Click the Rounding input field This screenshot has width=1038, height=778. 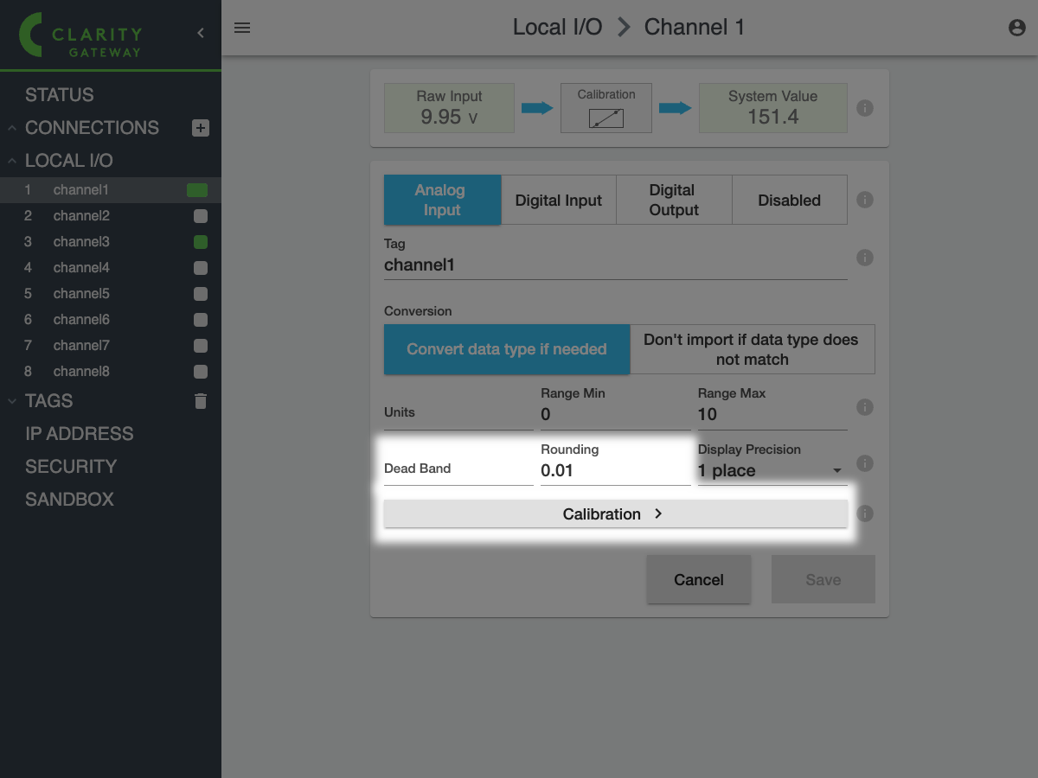pos(614,470)
